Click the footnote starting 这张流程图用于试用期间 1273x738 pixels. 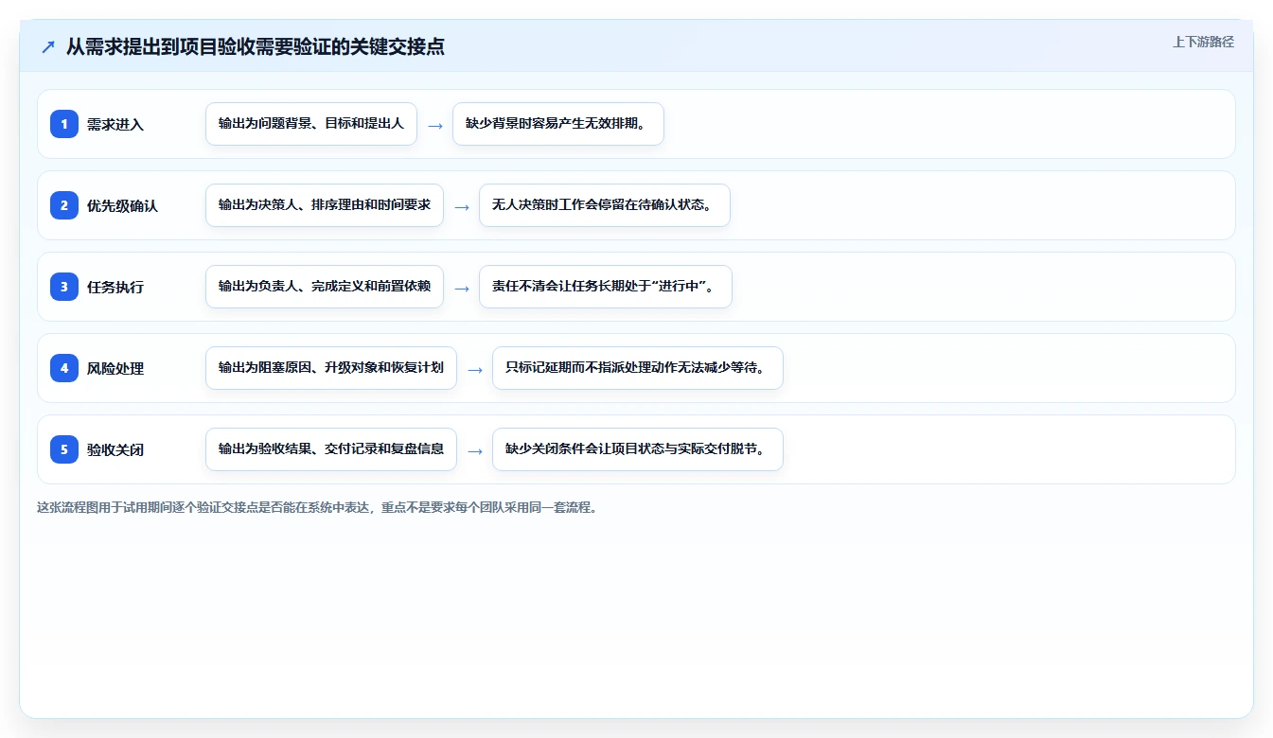click(x=317, y=507)
